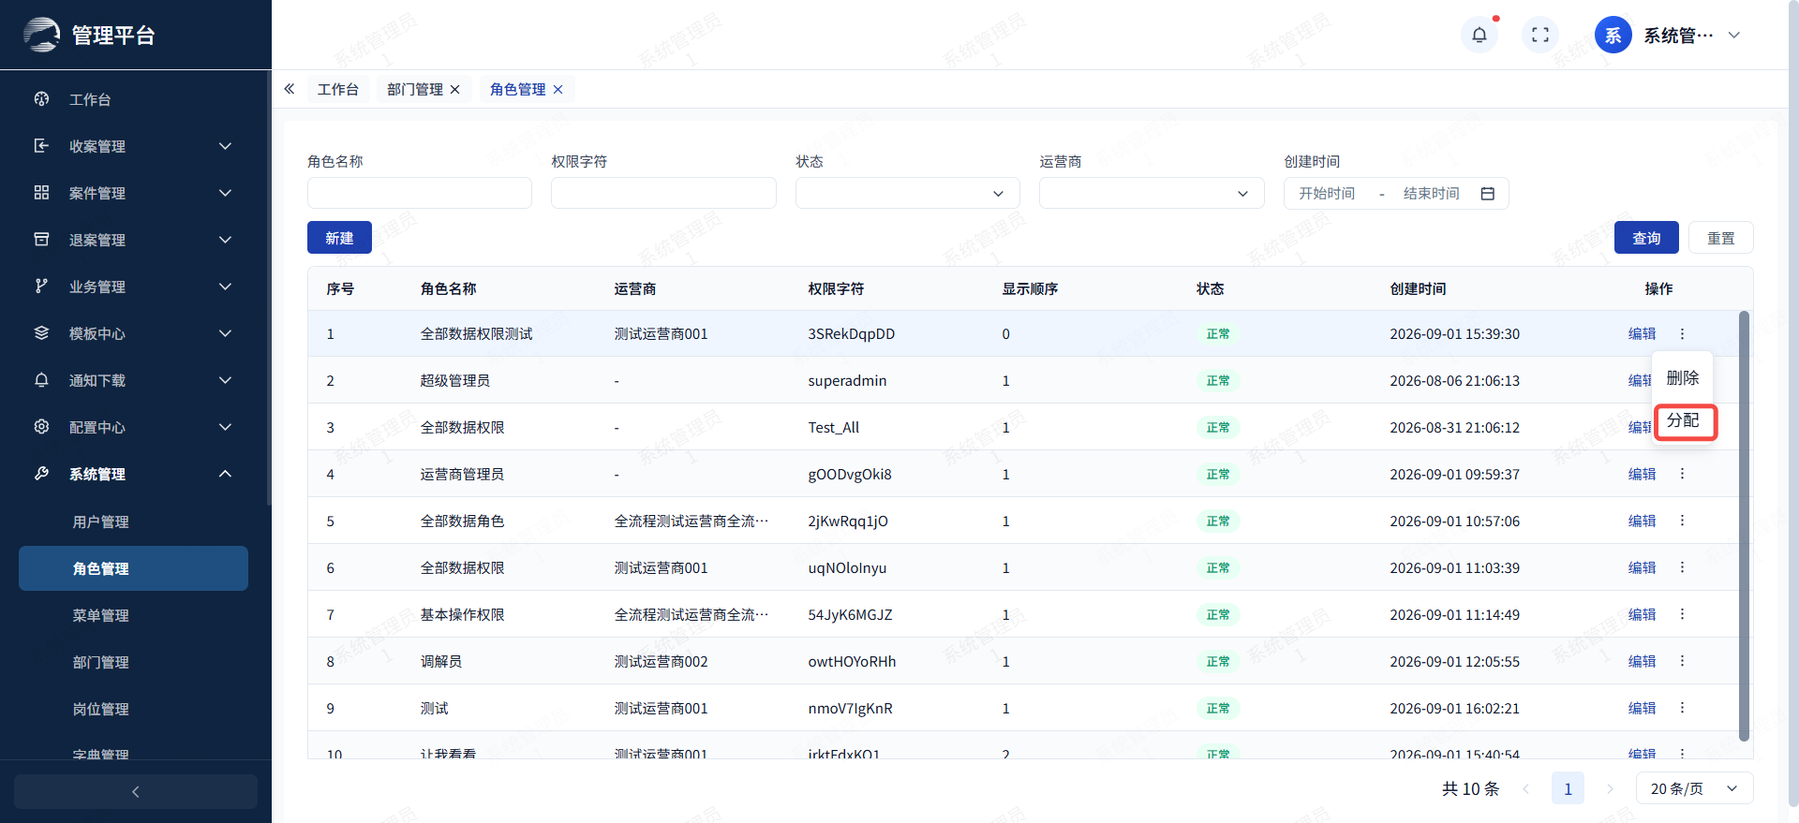This screenshot has height=823, width=1799.
Task: Choose 删除 from the popup menu
Action: tap(1683, 378)
